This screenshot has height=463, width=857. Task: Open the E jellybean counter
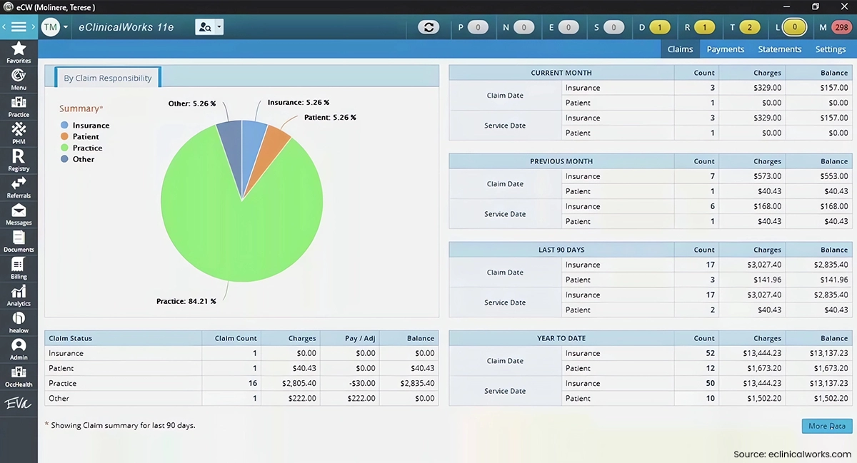[568, 28]
